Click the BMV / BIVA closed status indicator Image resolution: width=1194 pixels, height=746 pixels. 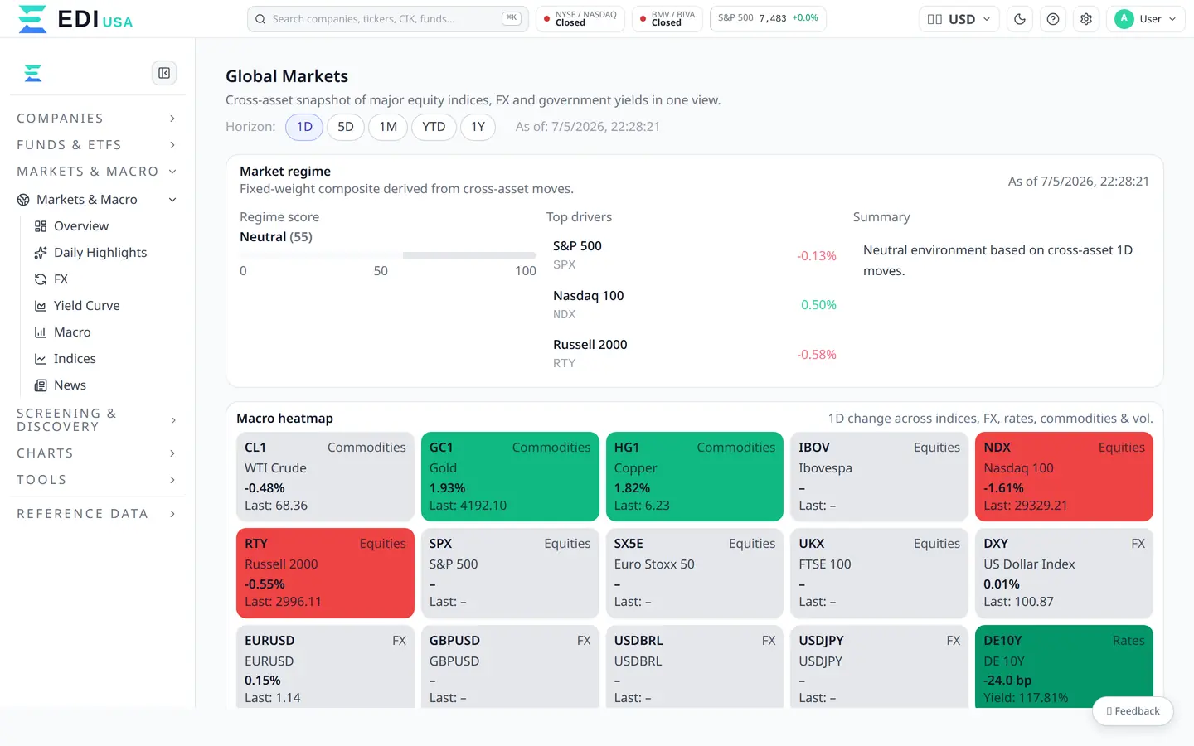click(x=667, y=19)
